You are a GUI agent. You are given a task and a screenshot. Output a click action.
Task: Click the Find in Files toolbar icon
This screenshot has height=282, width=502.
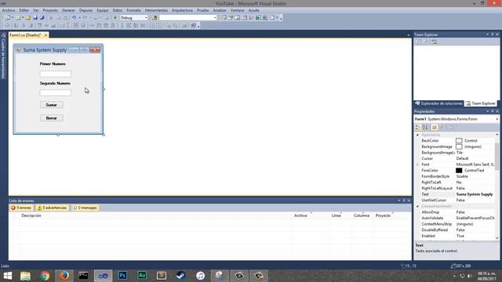(155, 18)
